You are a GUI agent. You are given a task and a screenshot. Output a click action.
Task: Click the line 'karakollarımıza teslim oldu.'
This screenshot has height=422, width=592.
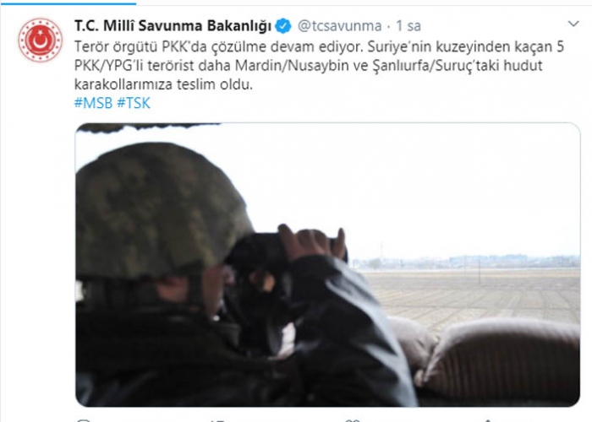pyautogui.click(x=163, y=84)
